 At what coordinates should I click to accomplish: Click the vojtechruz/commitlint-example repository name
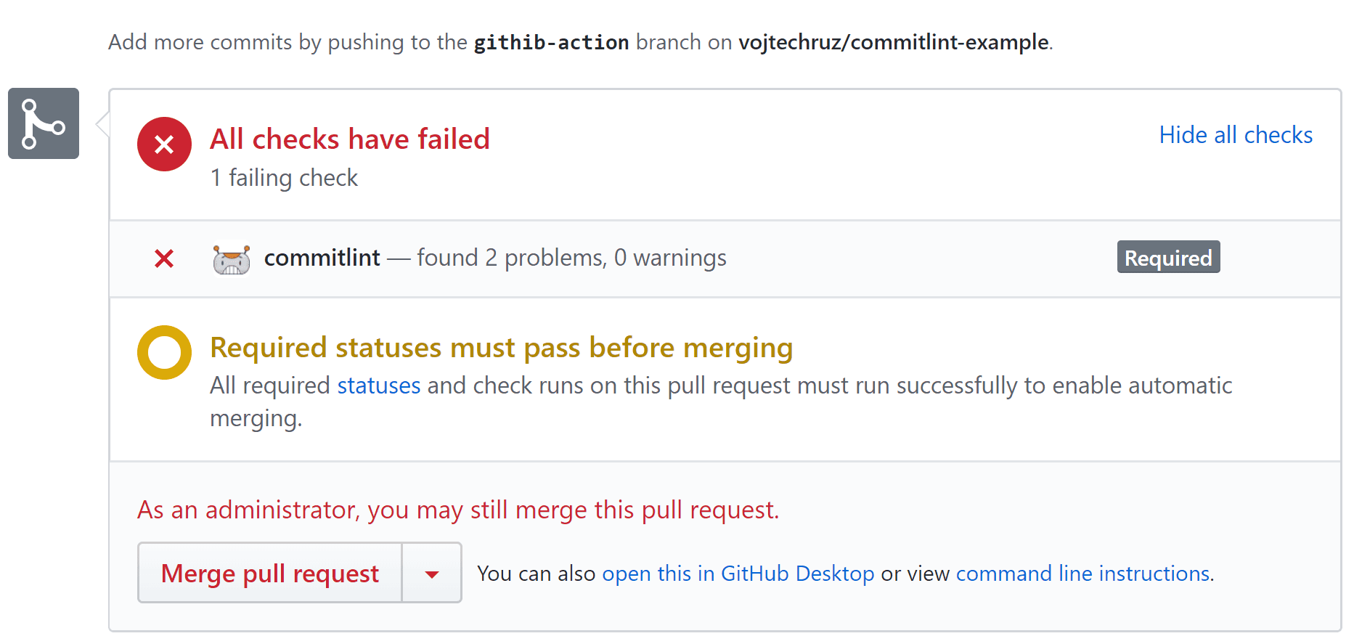(893, 42)
